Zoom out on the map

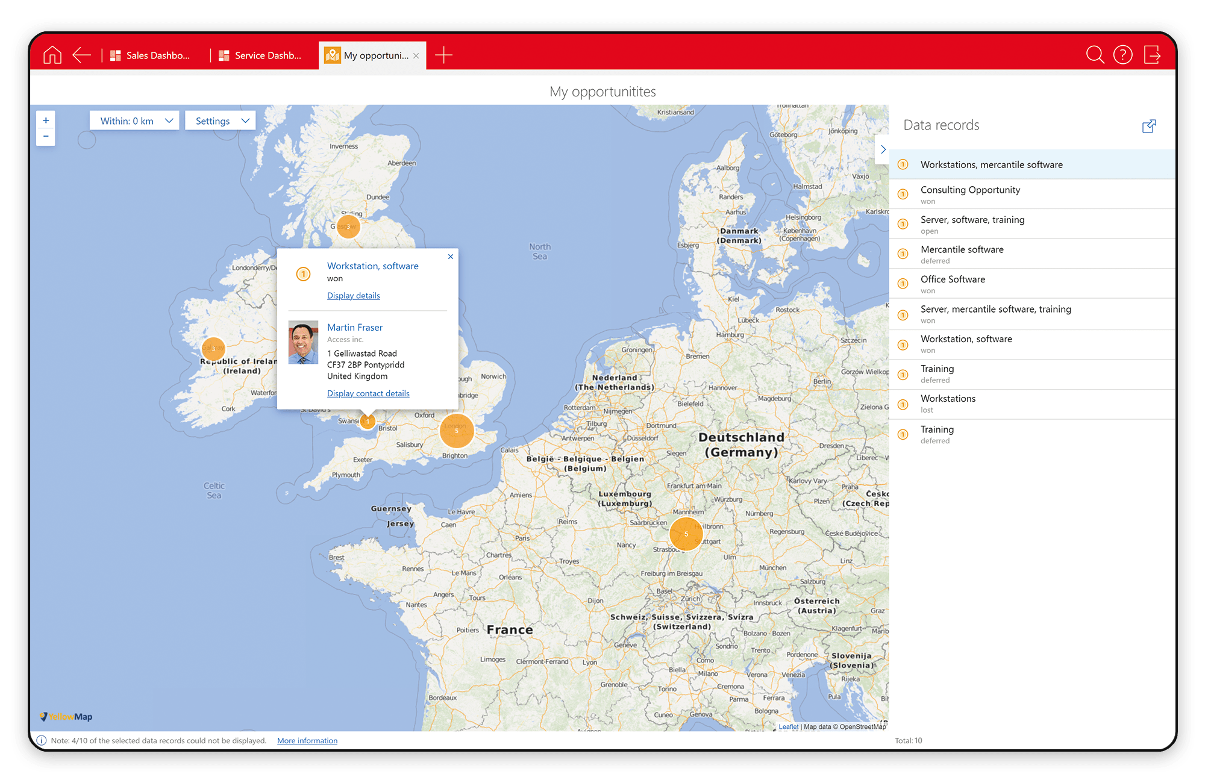click(46, 137)
